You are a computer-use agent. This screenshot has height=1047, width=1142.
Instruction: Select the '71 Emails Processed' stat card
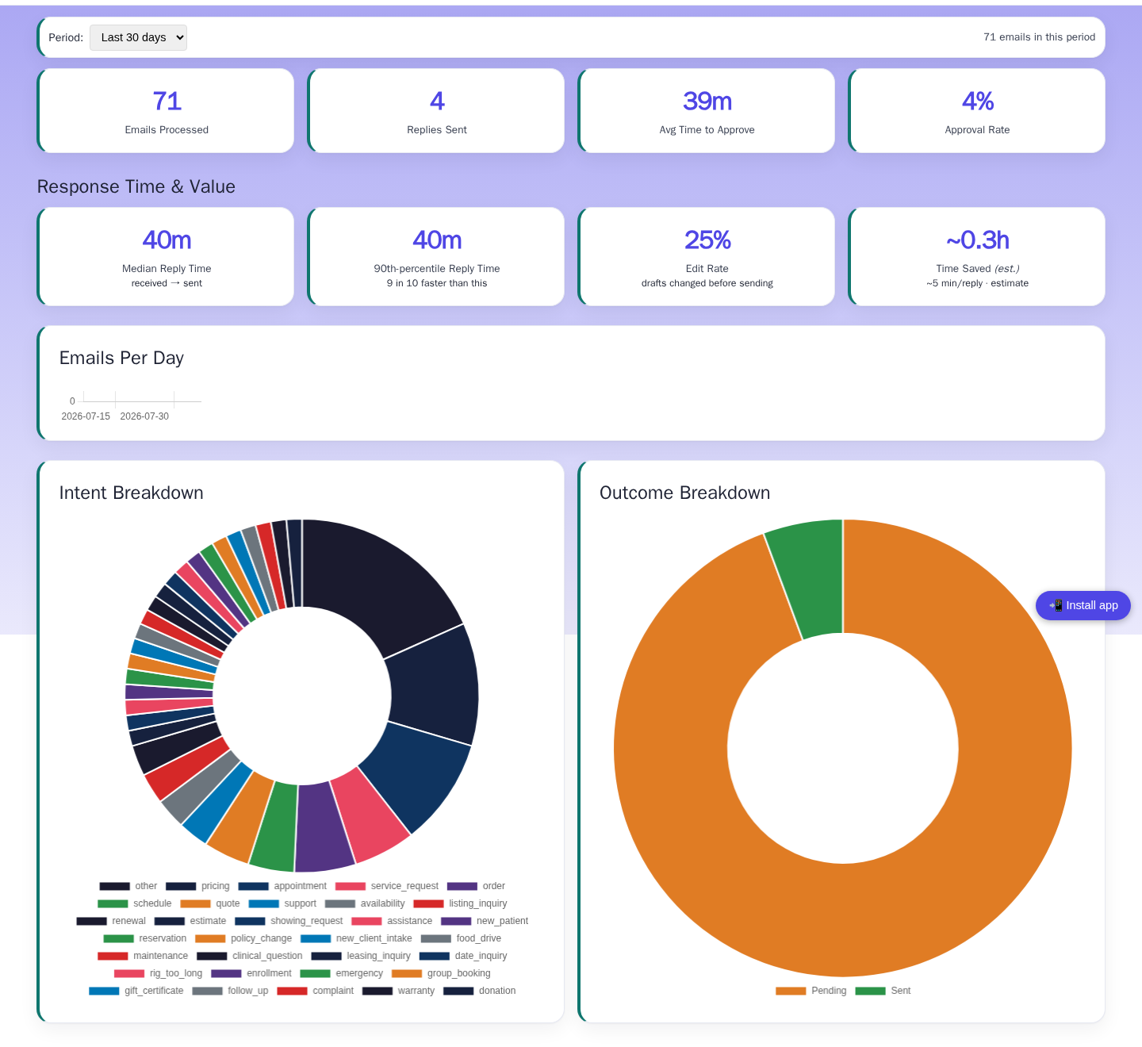coord(167,110)
